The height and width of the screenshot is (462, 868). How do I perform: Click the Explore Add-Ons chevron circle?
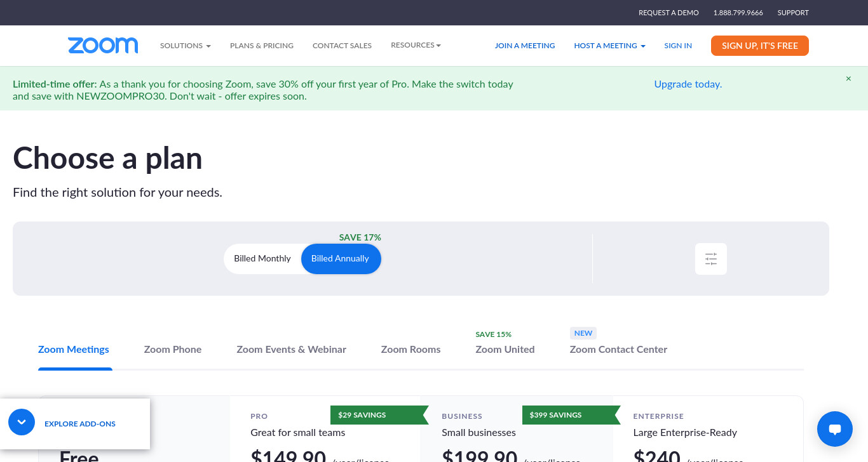click(x=22, y=422)
